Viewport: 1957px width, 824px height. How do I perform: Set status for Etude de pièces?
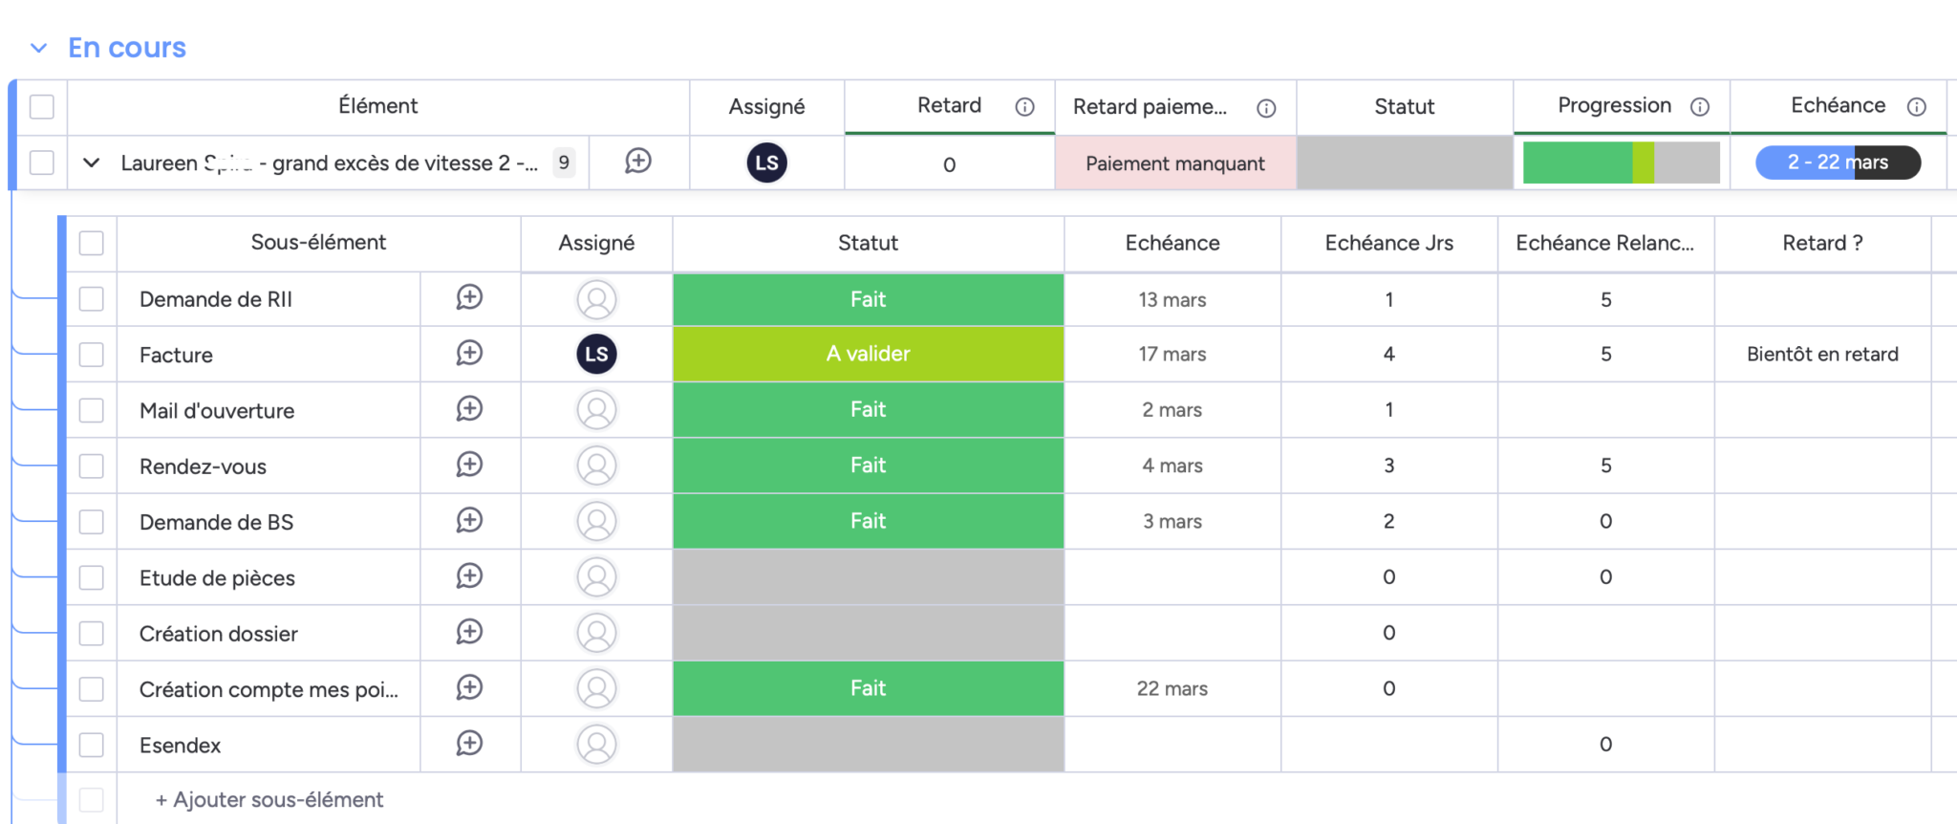tap(868, 577)
